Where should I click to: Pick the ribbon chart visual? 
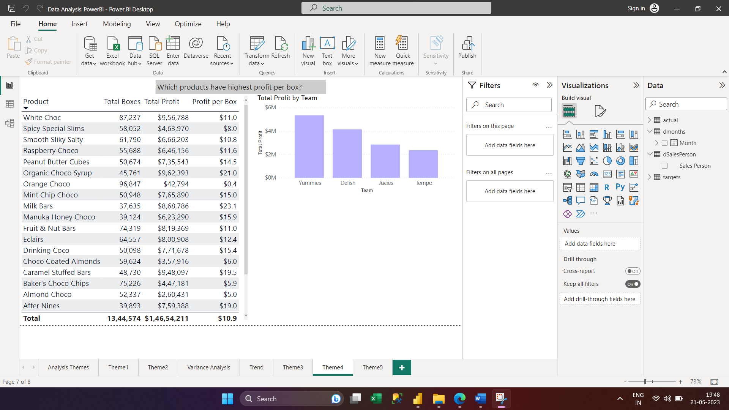(634, 147)
